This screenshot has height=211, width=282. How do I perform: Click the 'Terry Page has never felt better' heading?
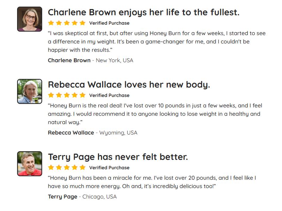click(118, 157)
